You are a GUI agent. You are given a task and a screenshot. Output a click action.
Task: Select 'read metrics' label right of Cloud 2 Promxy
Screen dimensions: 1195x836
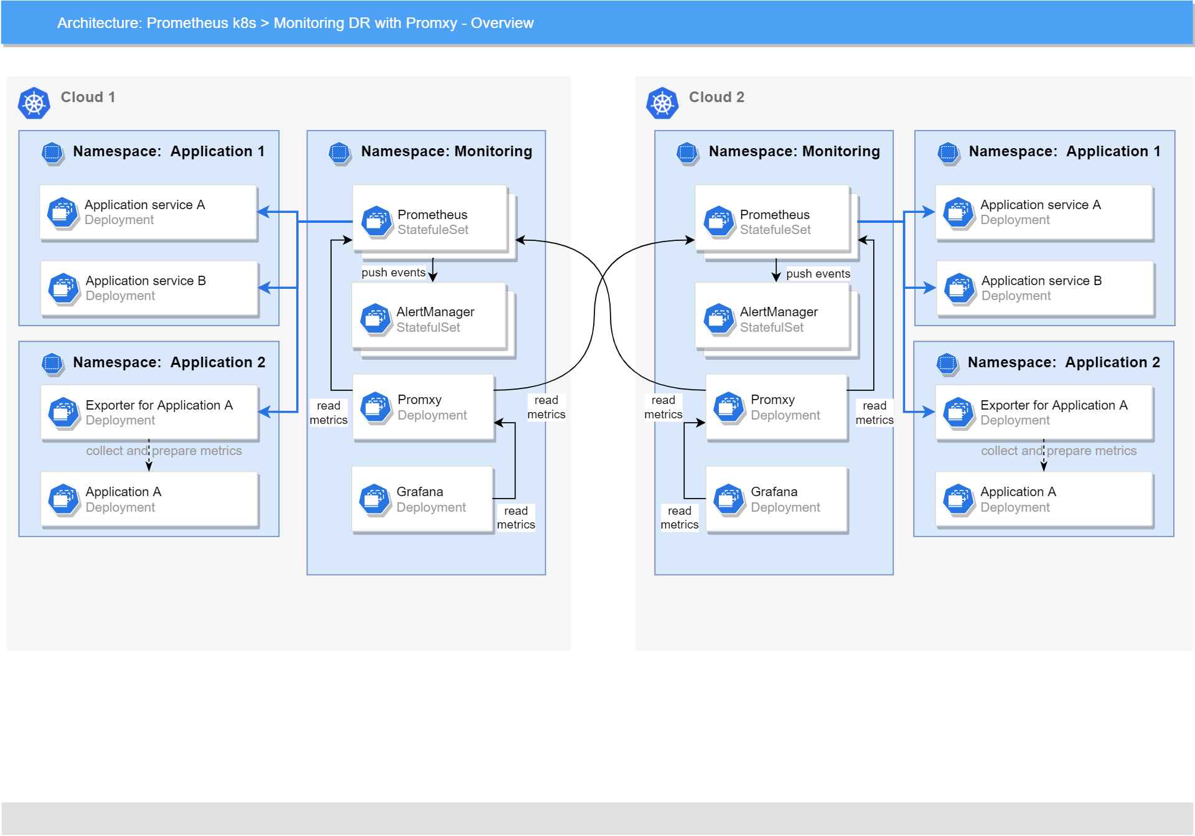point(874,413)
